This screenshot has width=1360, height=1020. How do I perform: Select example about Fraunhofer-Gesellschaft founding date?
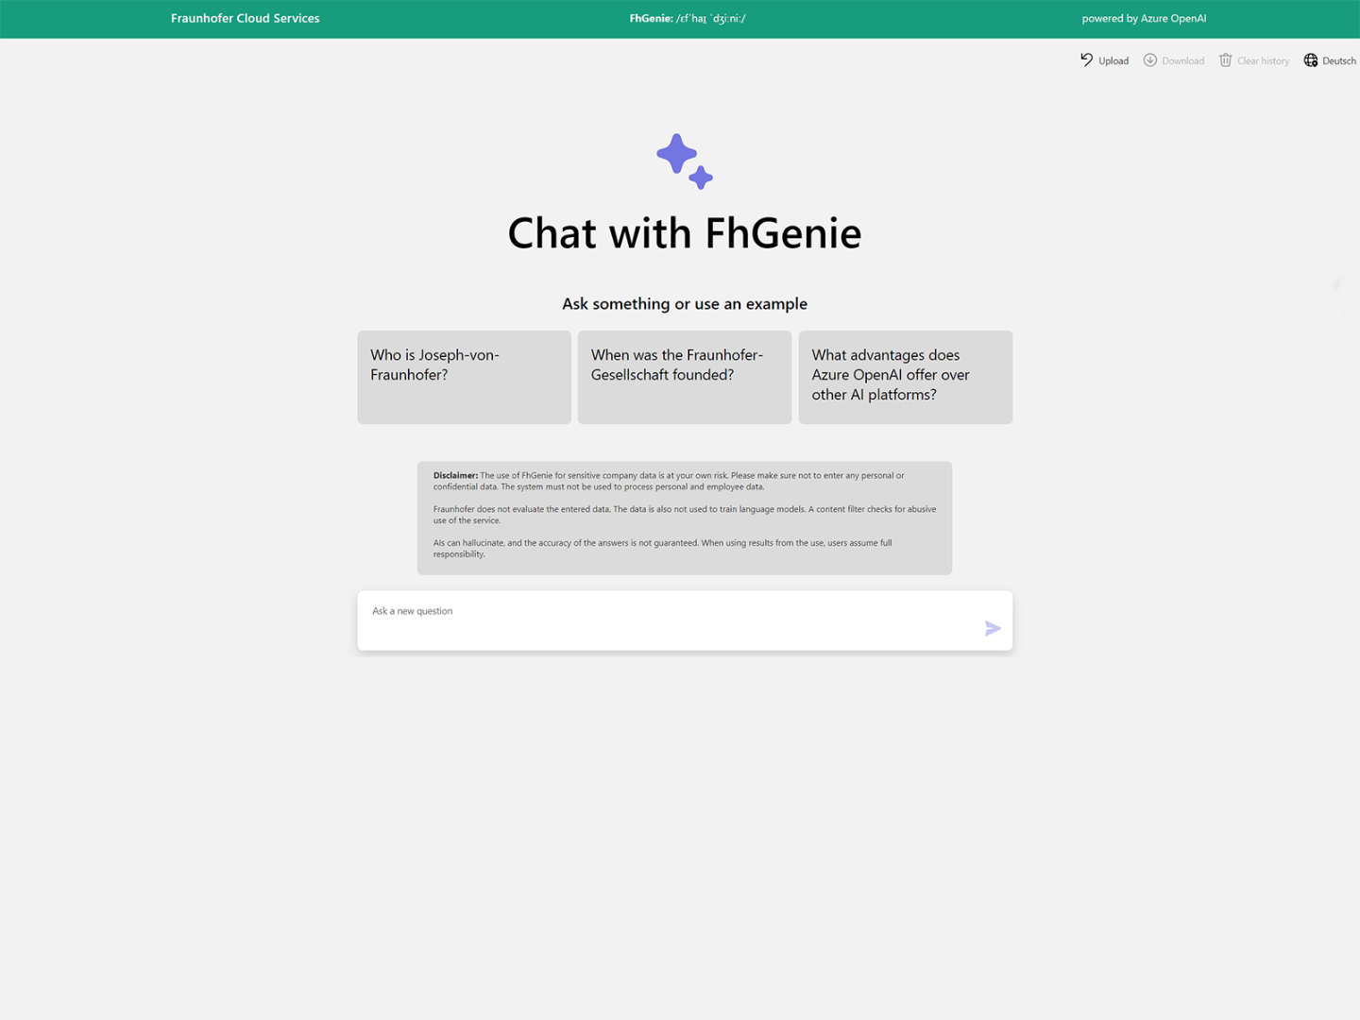[x=684, y=377]
